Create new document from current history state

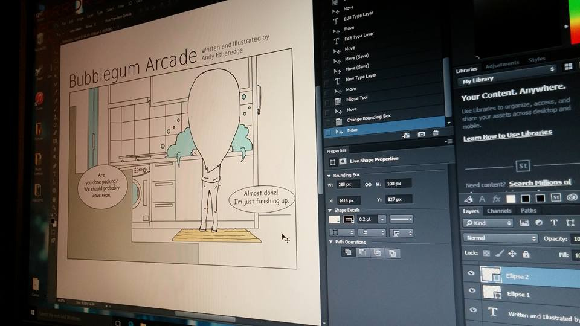(x=406, y=134)
